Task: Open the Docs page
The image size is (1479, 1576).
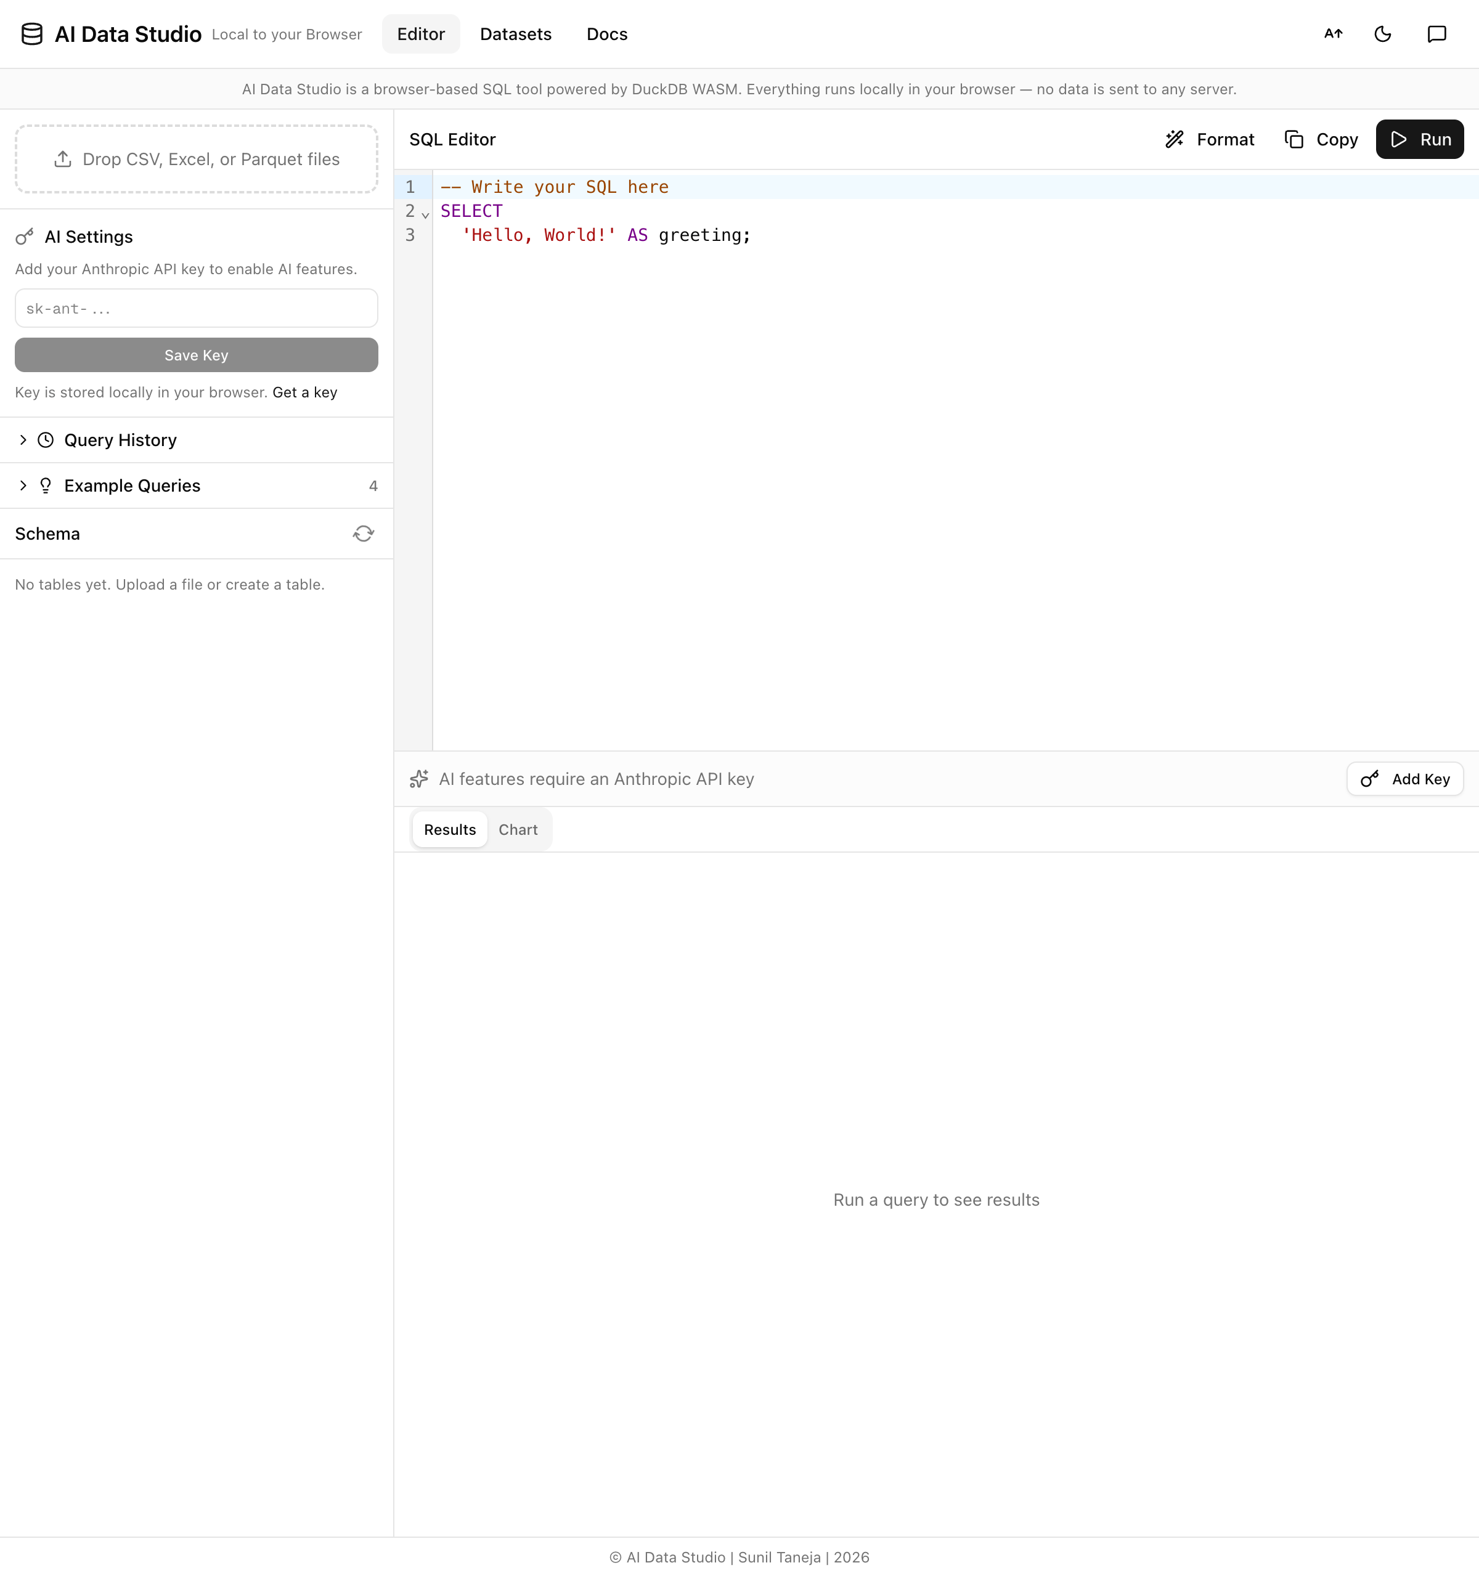Action: pyautogui.click(x=606, y=34)
